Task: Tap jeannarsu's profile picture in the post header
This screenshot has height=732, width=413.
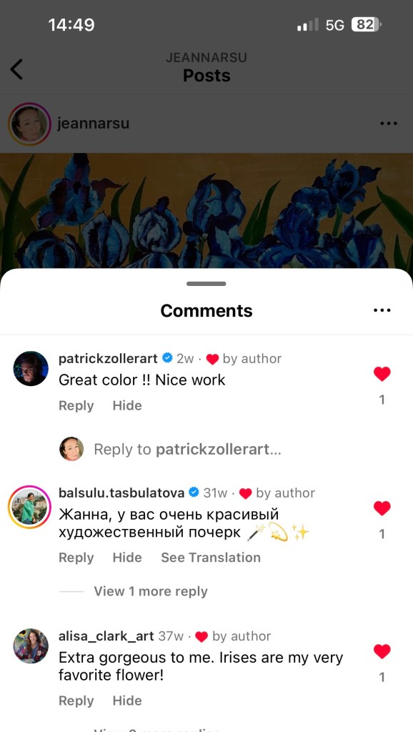Action: click(29, 124)
